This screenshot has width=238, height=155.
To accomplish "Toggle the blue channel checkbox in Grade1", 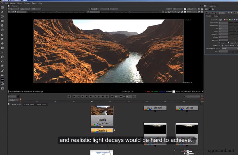I will coord(235,20).
